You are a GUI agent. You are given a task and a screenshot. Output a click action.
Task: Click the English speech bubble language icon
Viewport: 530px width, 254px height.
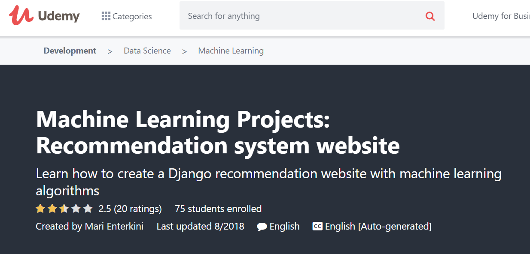point(262,226)
